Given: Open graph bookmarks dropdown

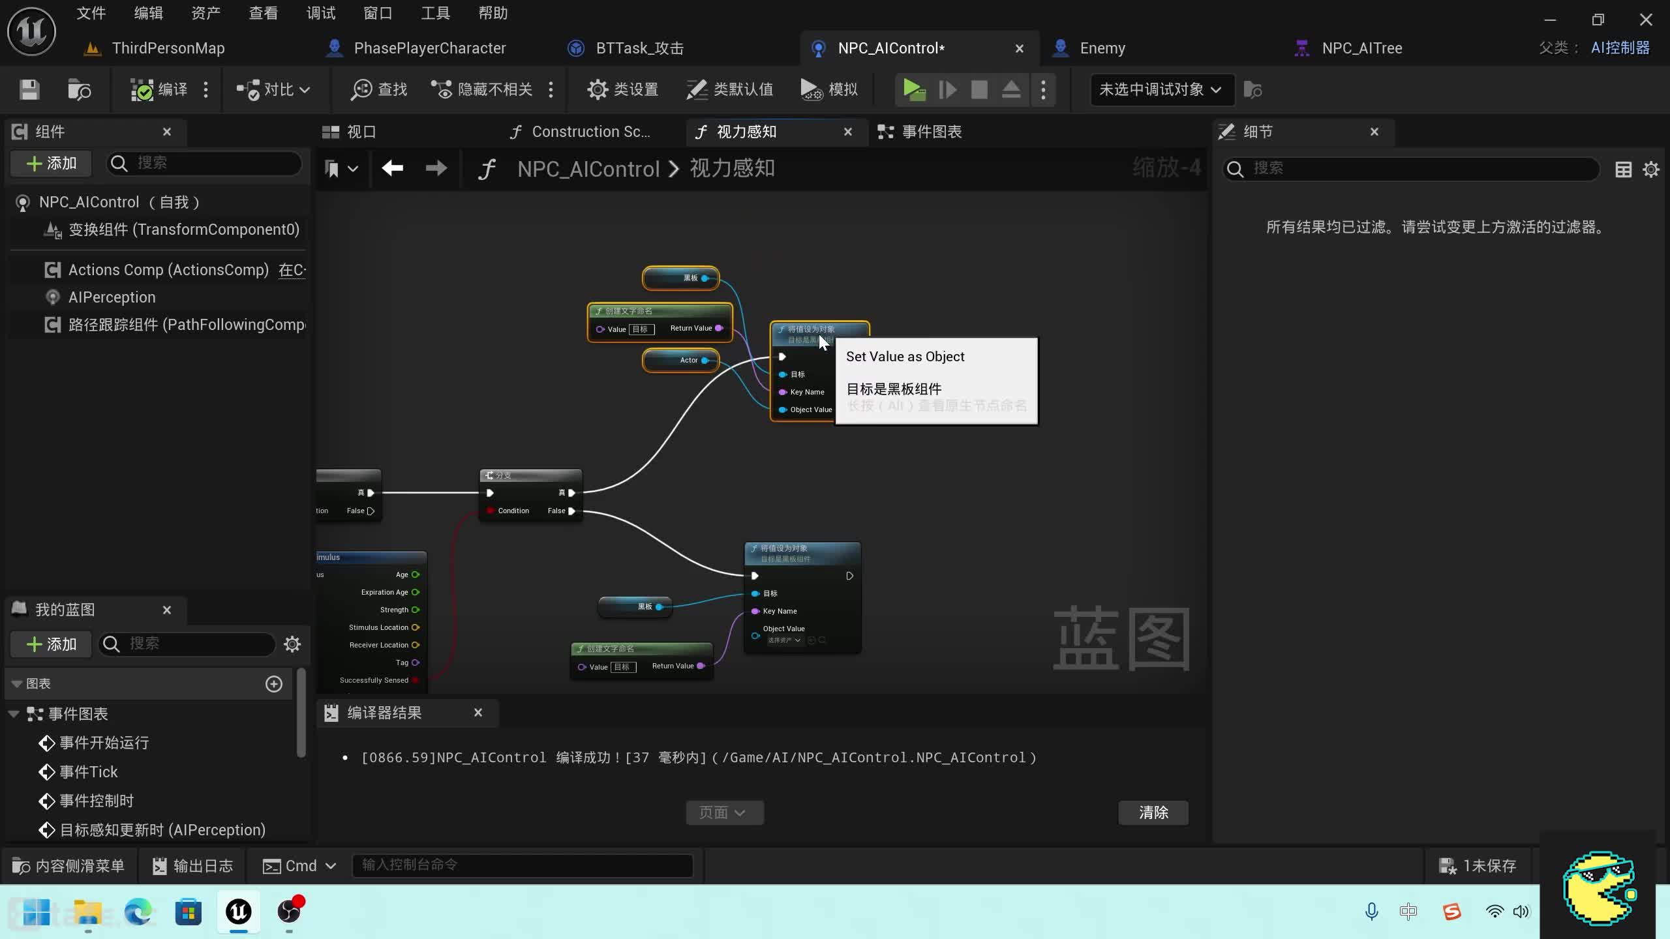Looking at the screenshot, I should pyautogui.click(x=341, y=169).
